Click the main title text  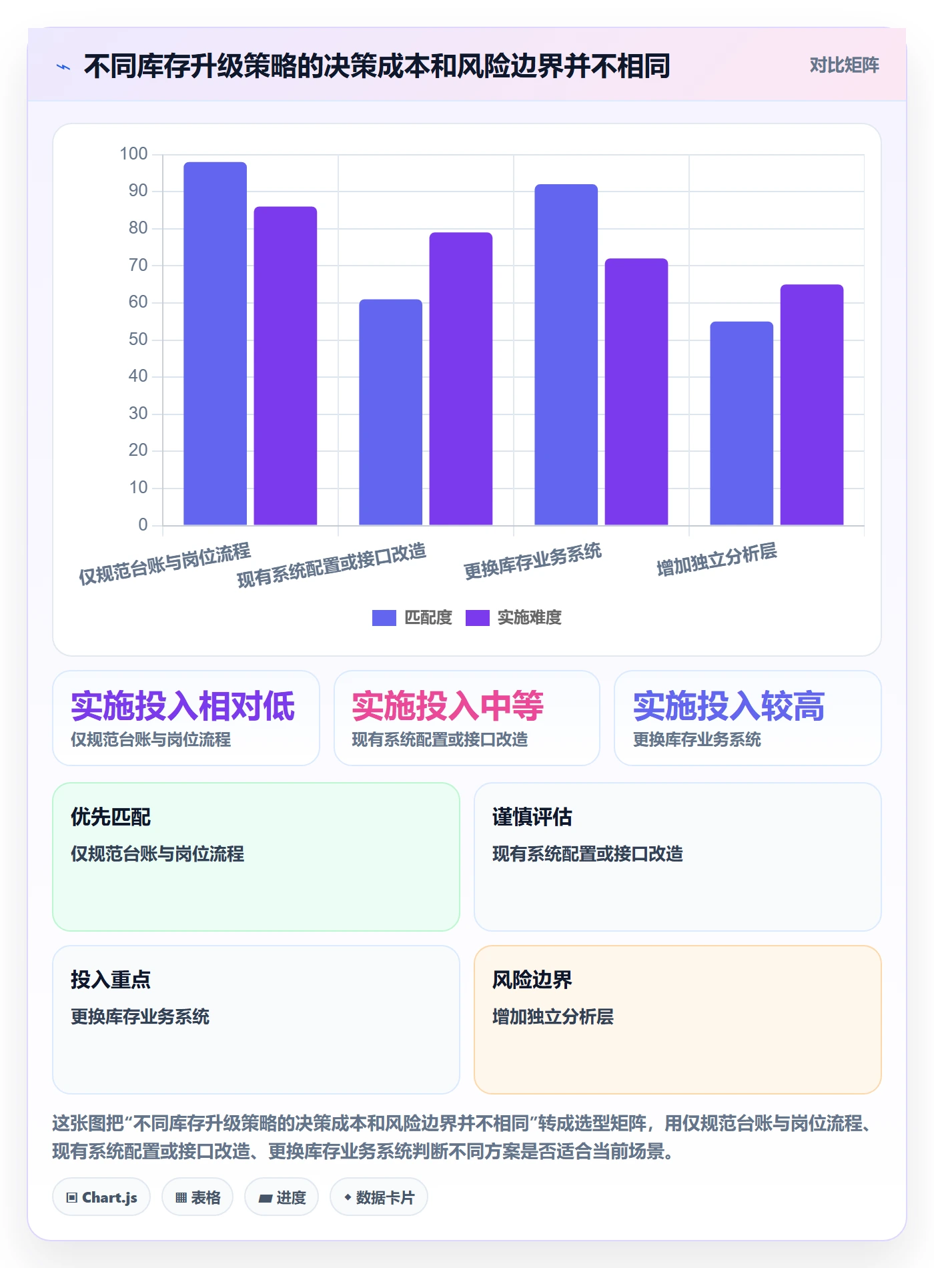[x=377, y=66]
